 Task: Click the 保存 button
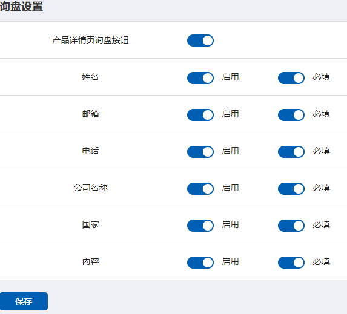pyautogui.click(x=24, y=301)
